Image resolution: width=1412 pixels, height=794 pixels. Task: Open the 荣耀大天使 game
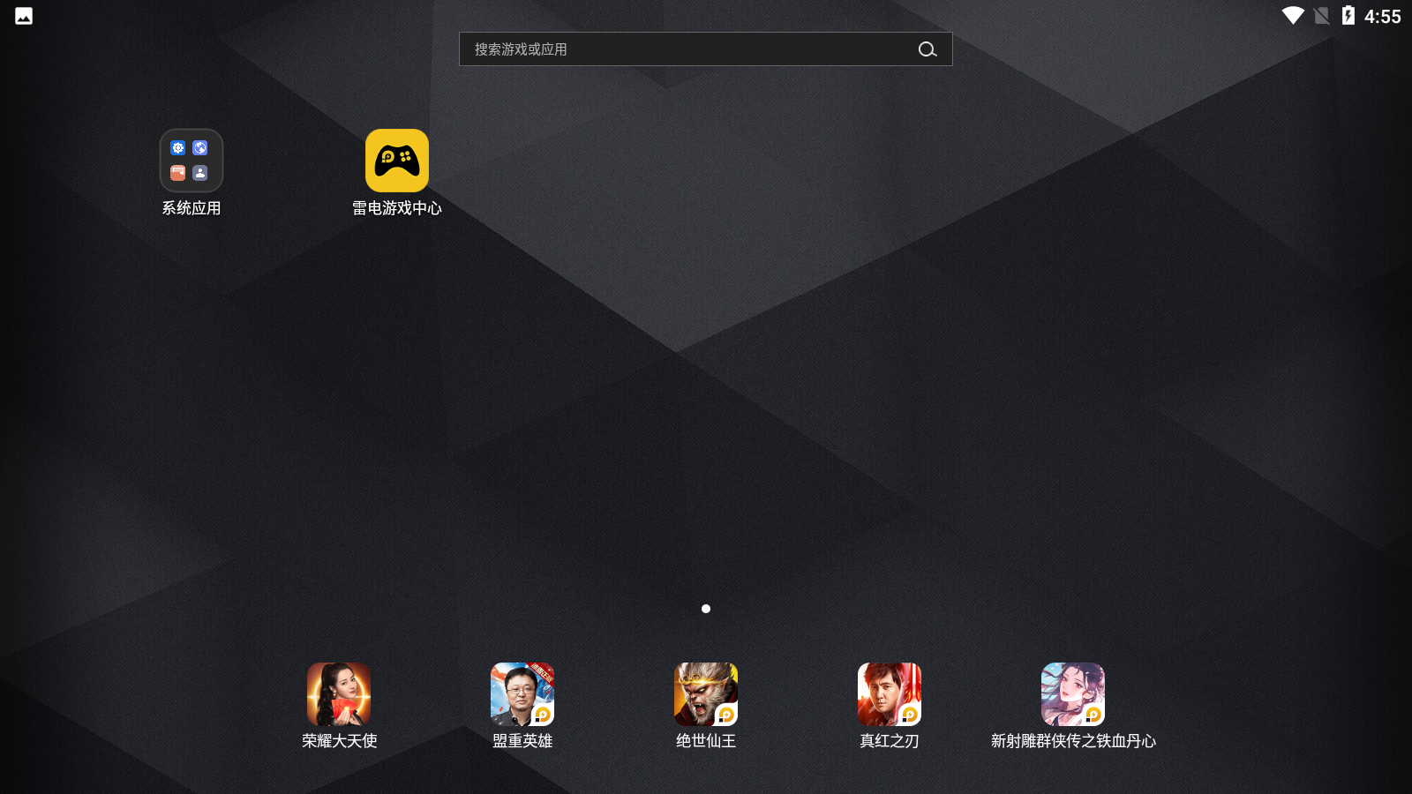point(339,694)
